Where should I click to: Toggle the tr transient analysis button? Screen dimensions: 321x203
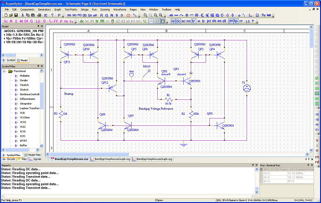tap(194, 21)
